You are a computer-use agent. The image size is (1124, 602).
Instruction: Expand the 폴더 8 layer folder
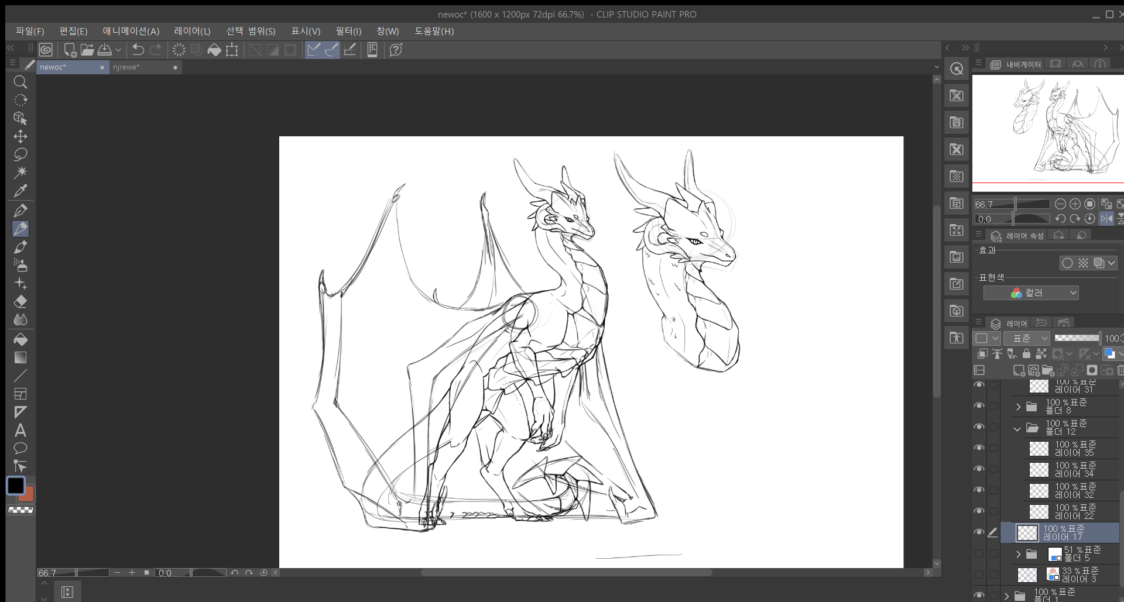[x=1018, y=407]
